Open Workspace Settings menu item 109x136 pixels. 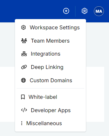pyautogui.click(x=50, y=28)
